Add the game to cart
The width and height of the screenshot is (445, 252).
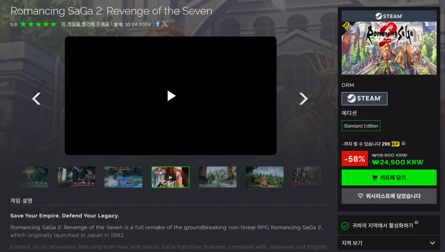point(389,177)
